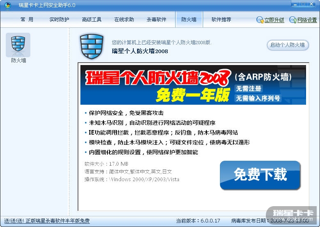Screen dimensions: 320x227
Task: Open the 网络设置 link
Action: point(307,20)
